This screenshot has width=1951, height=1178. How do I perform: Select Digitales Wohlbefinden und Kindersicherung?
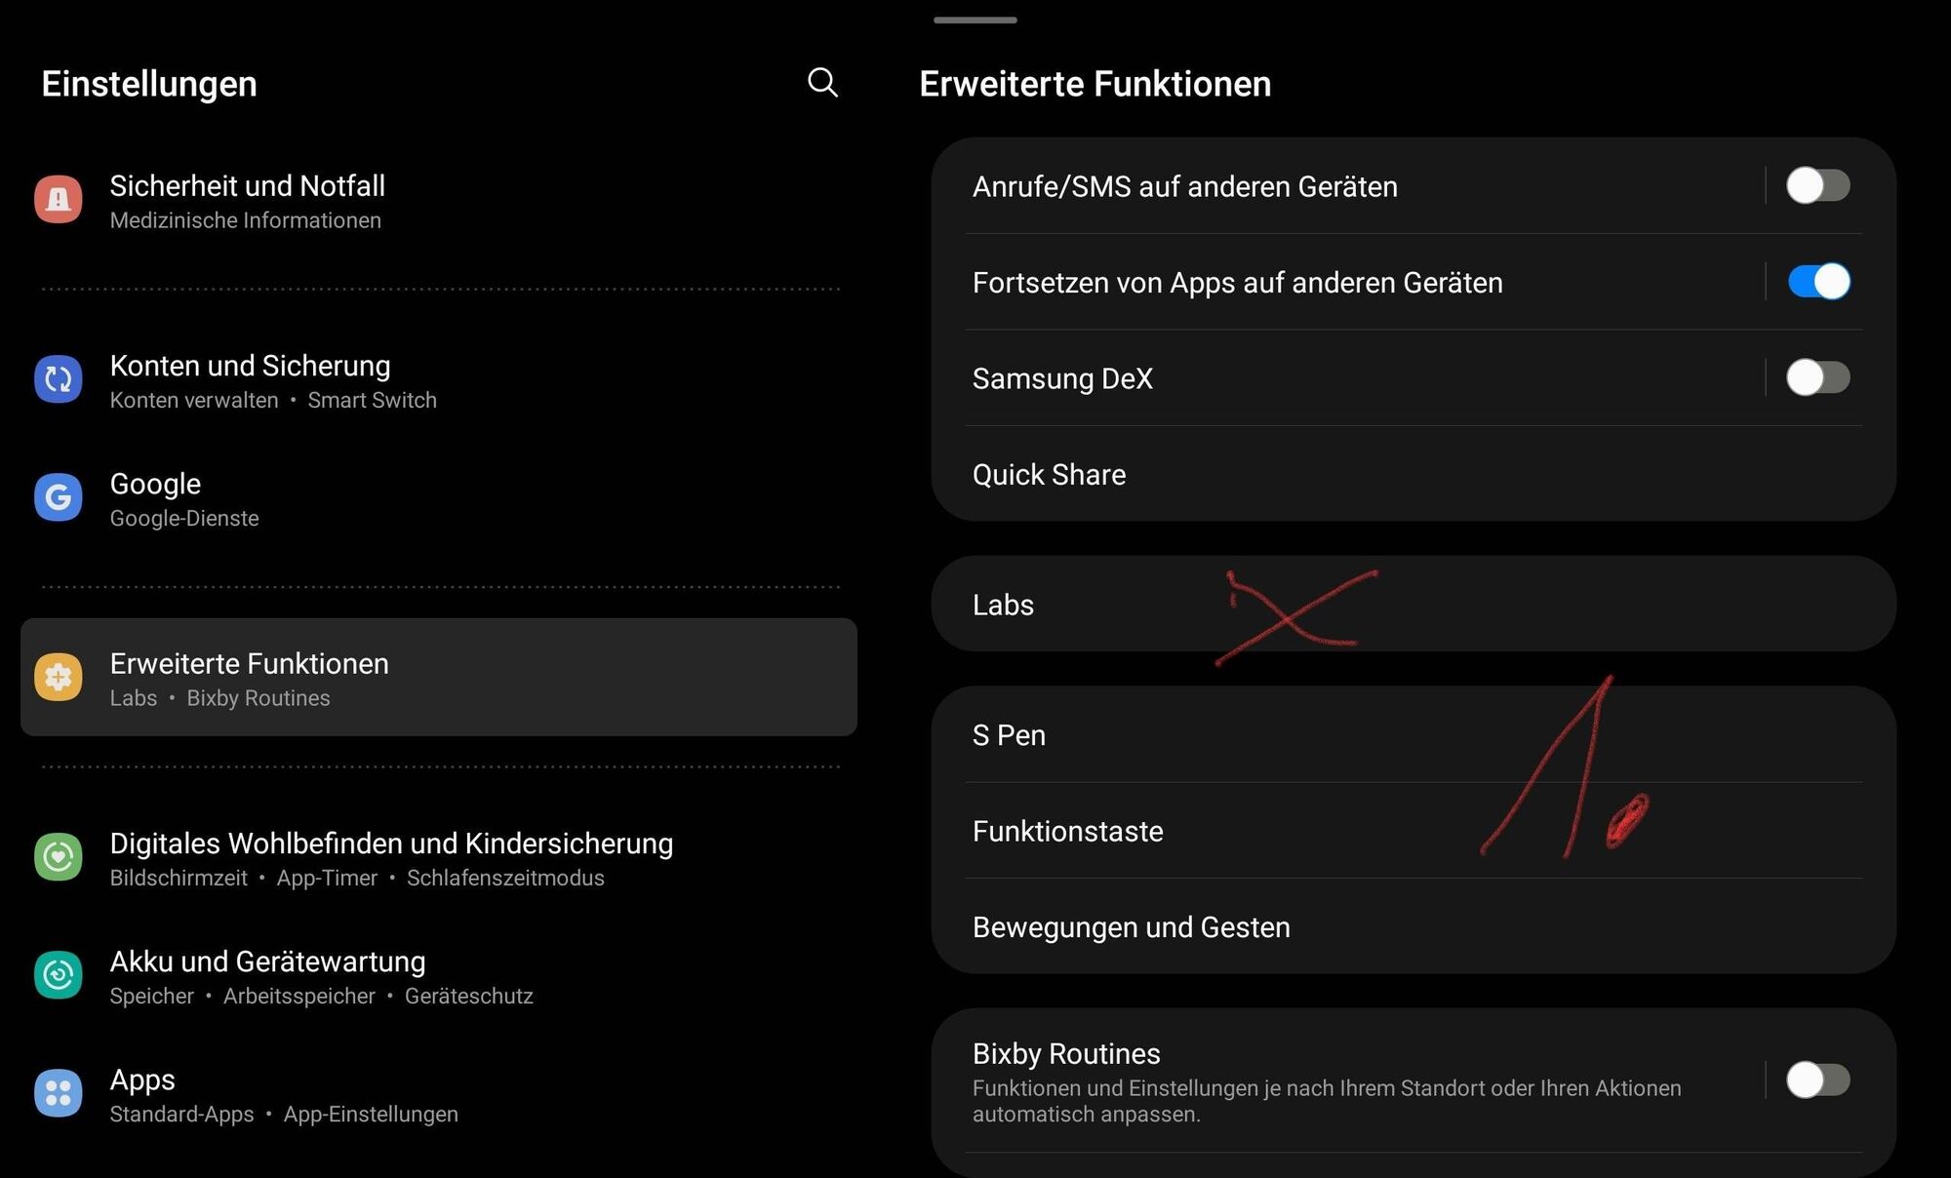(391, 844)
